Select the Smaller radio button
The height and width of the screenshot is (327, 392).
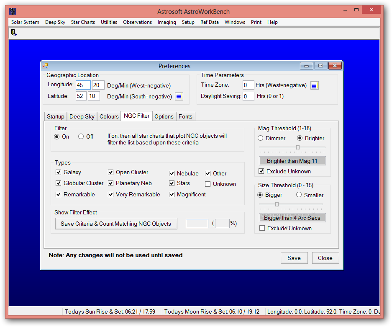[299, 195]
